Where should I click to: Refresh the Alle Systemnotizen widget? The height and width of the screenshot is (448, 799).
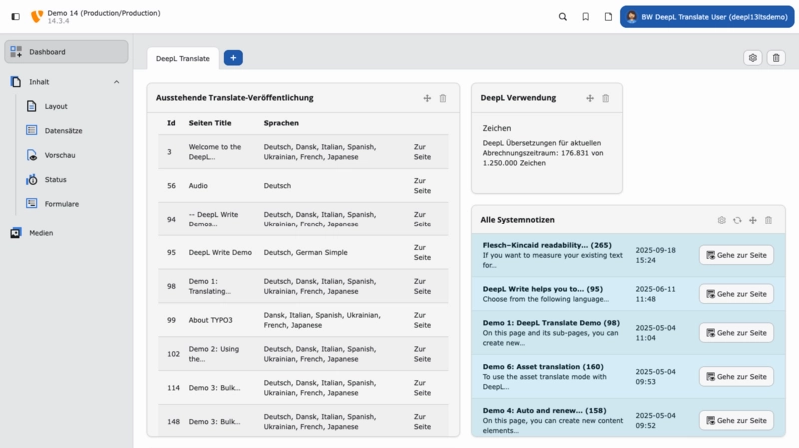point(737,220)
